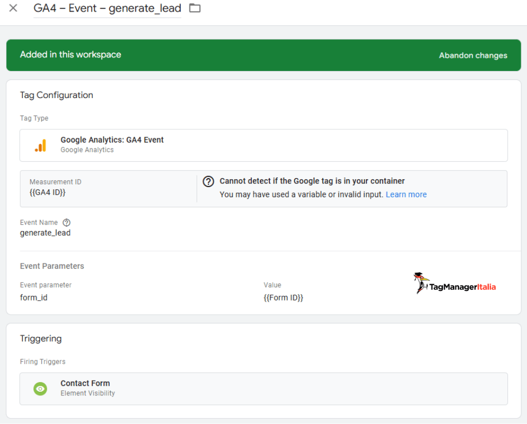The image size is (527, 424).
Task: Click the Firing Triggers label
Action: 43,362
